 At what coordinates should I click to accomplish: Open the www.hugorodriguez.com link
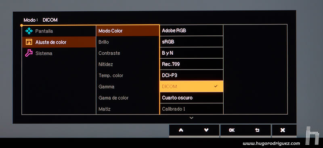coord(271,143)
